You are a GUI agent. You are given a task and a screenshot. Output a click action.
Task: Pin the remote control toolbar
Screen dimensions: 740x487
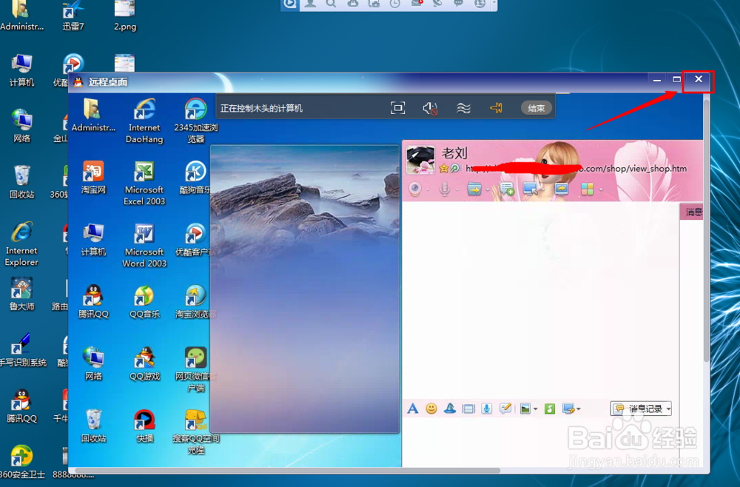click(x=496, y=109)
